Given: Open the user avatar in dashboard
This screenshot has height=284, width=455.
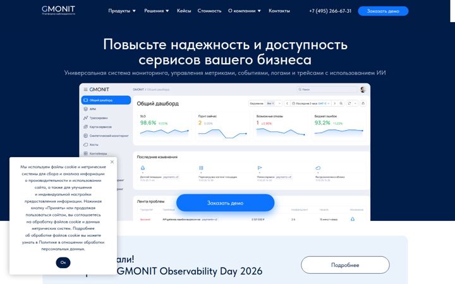Looking at the screenshot, I should click(363, 89).
